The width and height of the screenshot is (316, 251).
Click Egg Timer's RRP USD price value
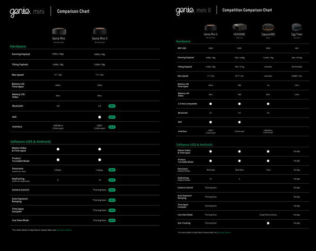(297, 48)
